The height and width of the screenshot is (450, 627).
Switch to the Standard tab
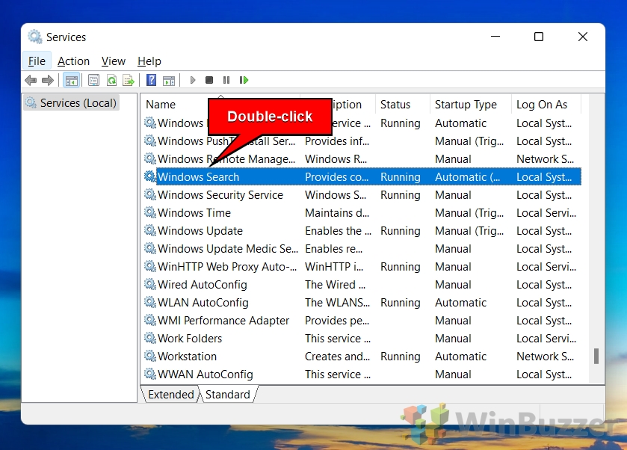[x=227, y=394]
